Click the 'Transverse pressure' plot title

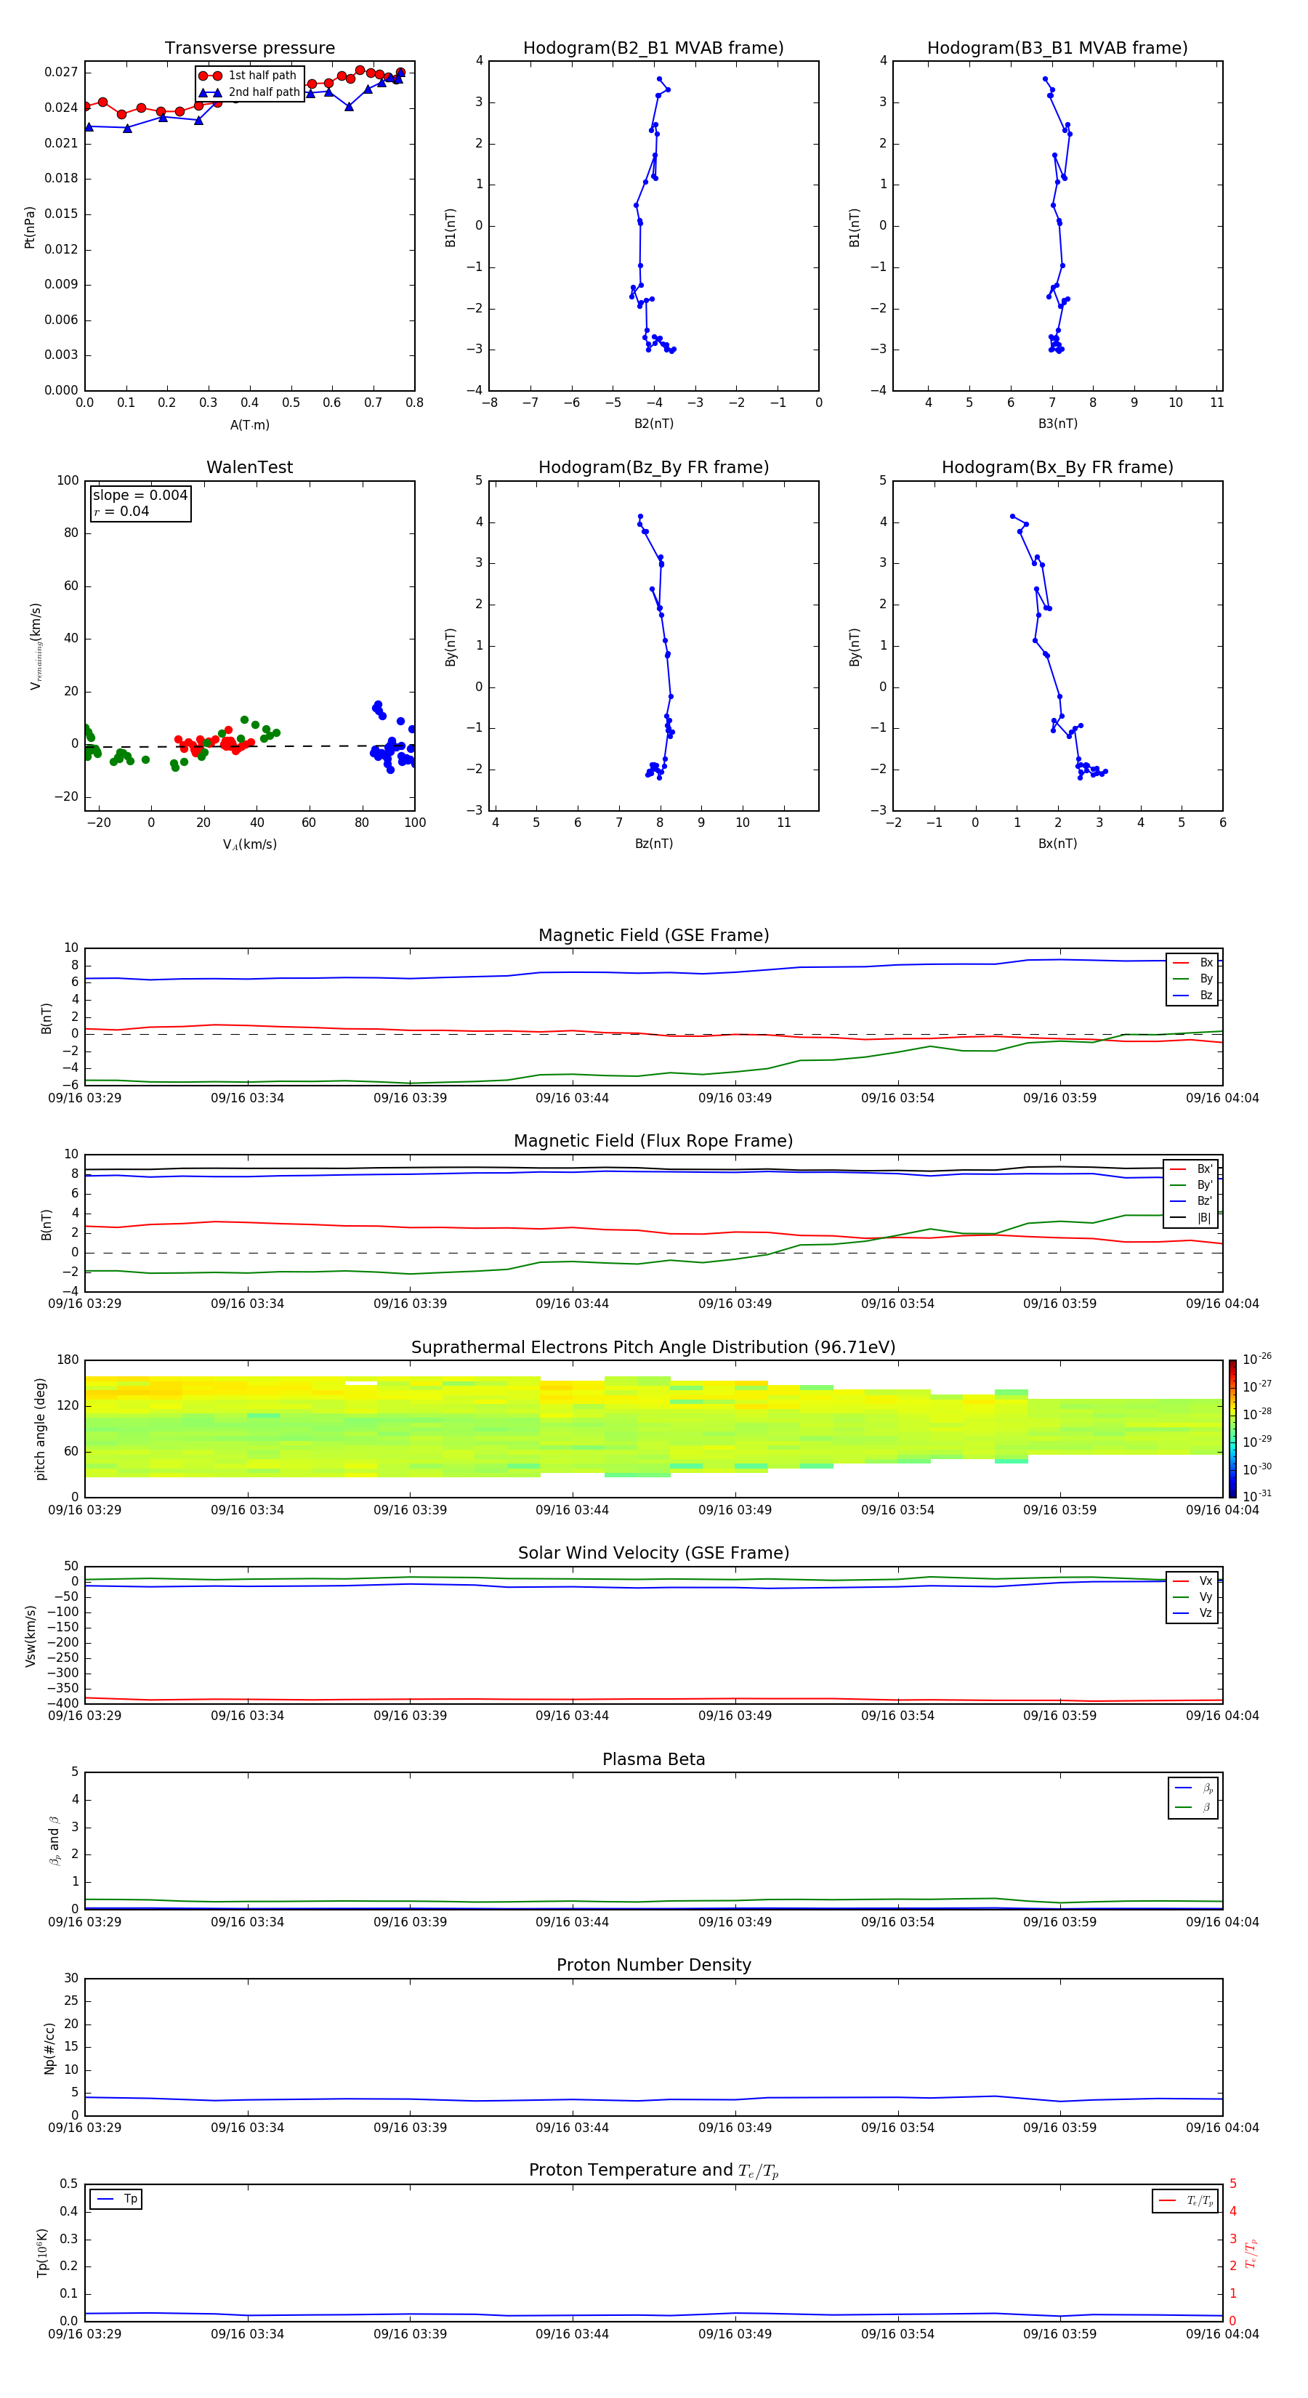[249, 49]
